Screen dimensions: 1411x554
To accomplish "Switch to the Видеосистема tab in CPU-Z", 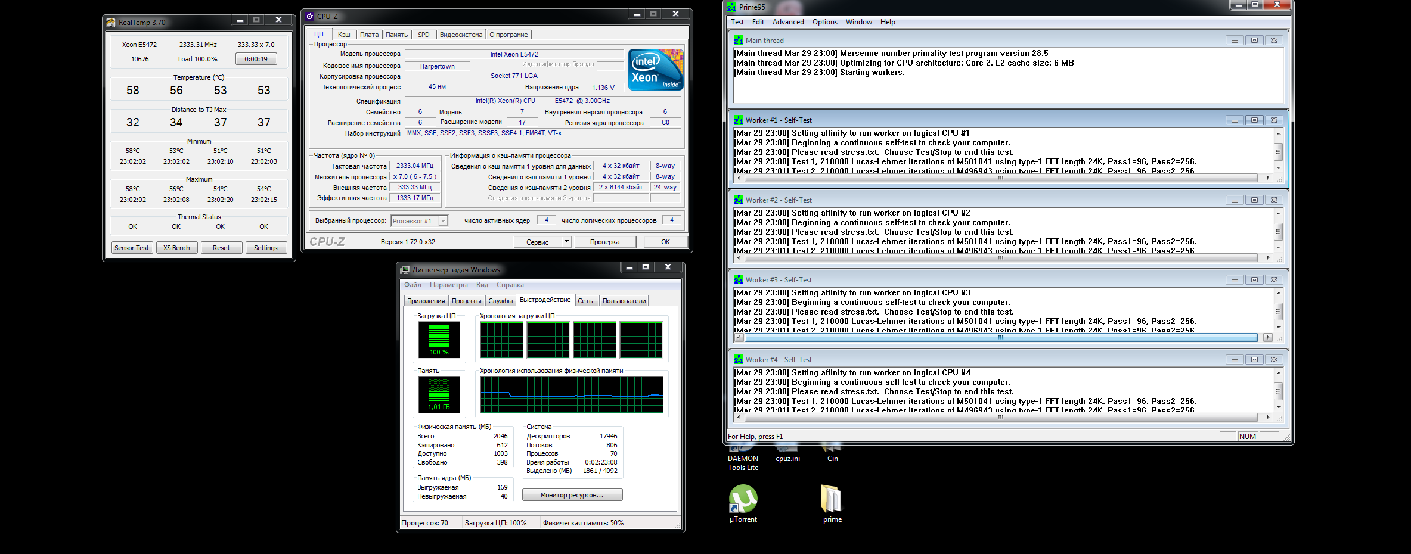I will pos(461,35).
